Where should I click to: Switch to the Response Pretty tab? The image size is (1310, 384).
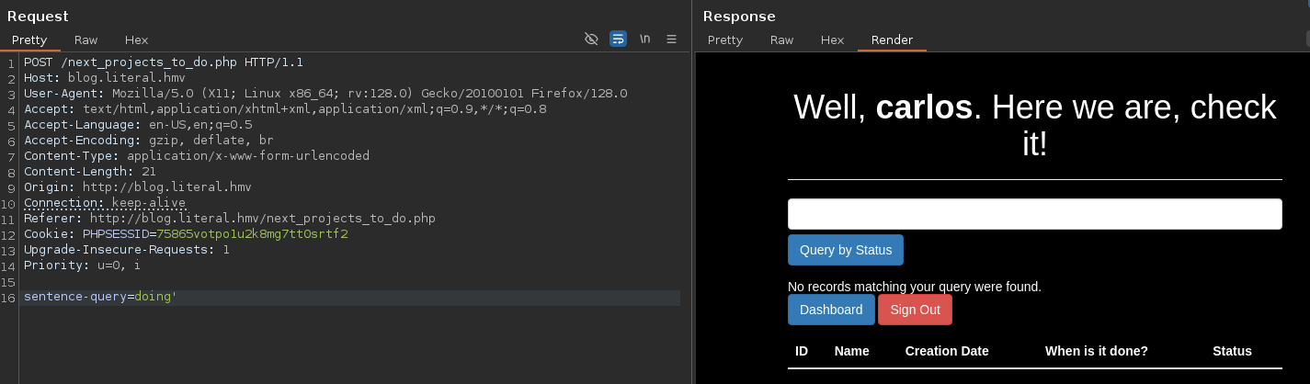724,40
